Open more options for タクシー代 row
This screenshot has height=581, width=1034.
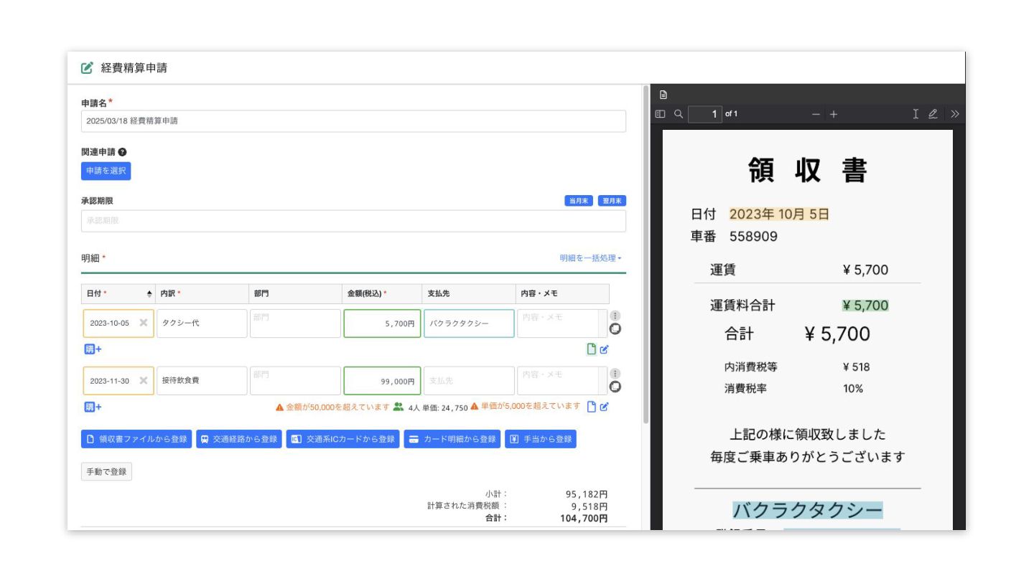tap(615, 316)
